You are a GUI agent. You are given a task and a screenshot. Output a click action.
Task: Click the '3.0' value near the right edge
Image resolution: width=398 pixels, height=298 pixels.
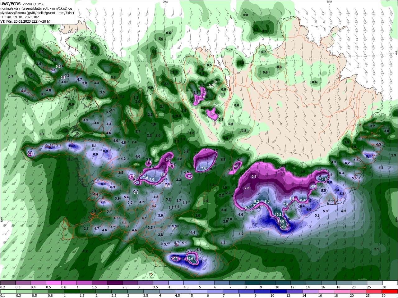click(x=386, y=131)
